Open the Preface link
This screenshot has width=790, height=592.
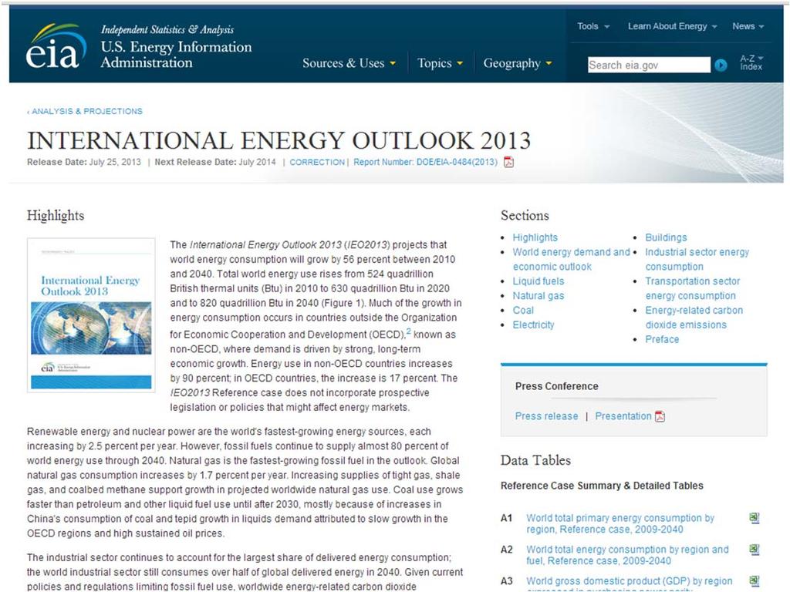[x=662, y=340]
